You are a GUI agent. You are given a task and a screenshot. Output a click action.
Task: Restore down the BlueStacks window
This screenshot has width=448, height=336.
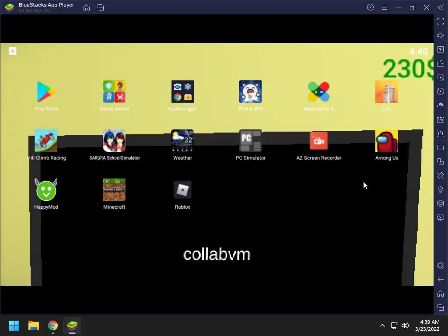tap(413, 7)
